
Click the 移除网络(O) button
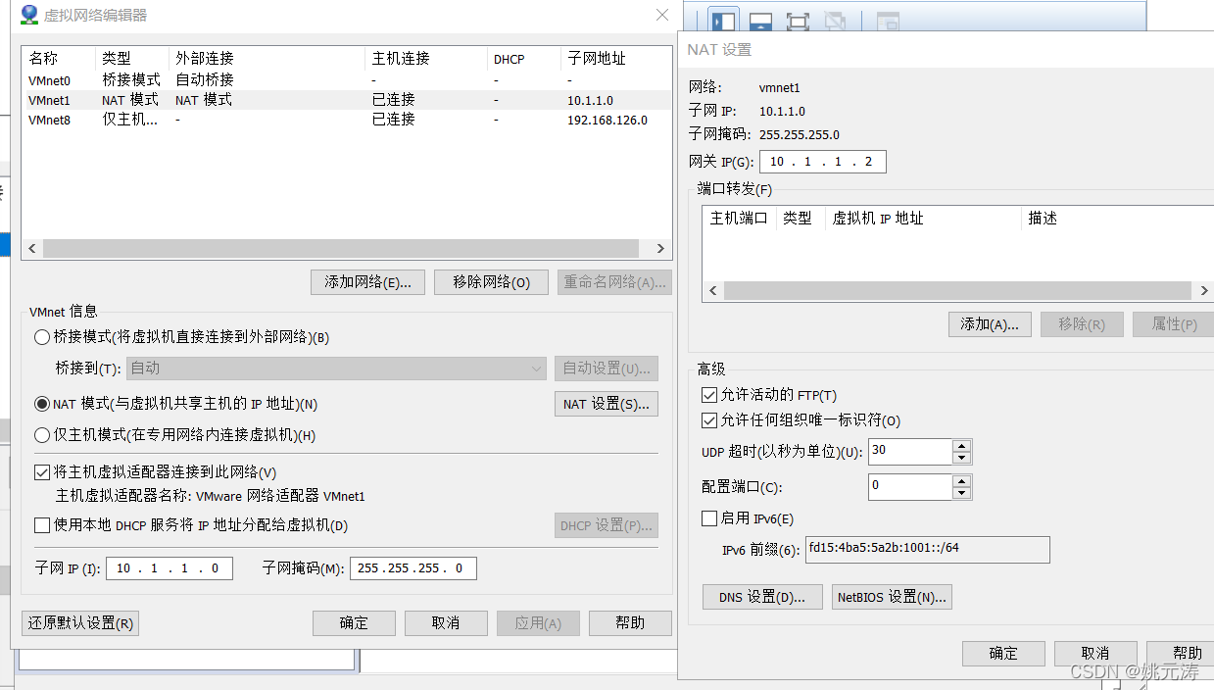[x=492, y=282]
